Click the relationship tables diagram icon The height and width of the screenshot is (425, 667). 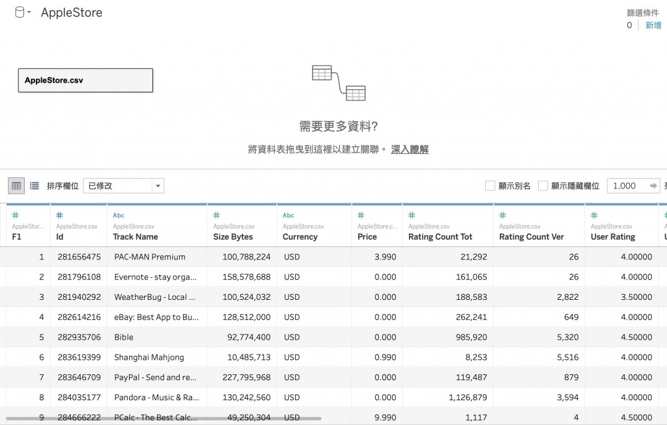pos(339,83)
